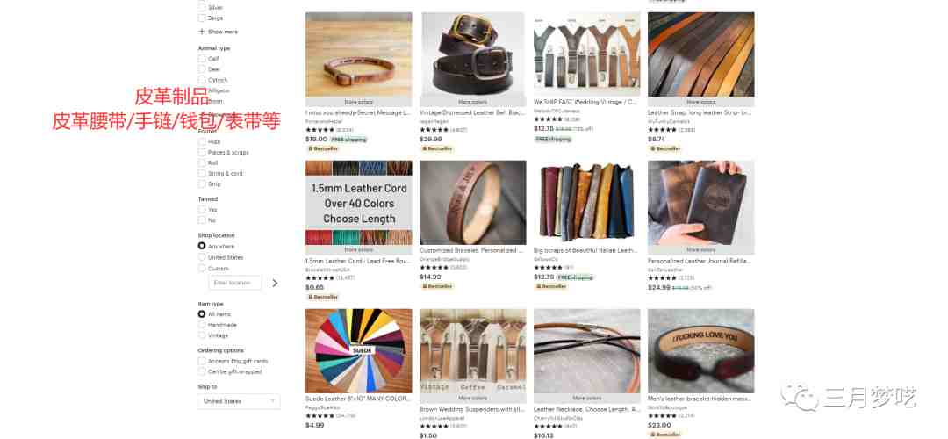The height and width of the screenshot is (439, 948).
Task: Click Bestseller badge under $0.65 leather cord
Action: (322, 297)
